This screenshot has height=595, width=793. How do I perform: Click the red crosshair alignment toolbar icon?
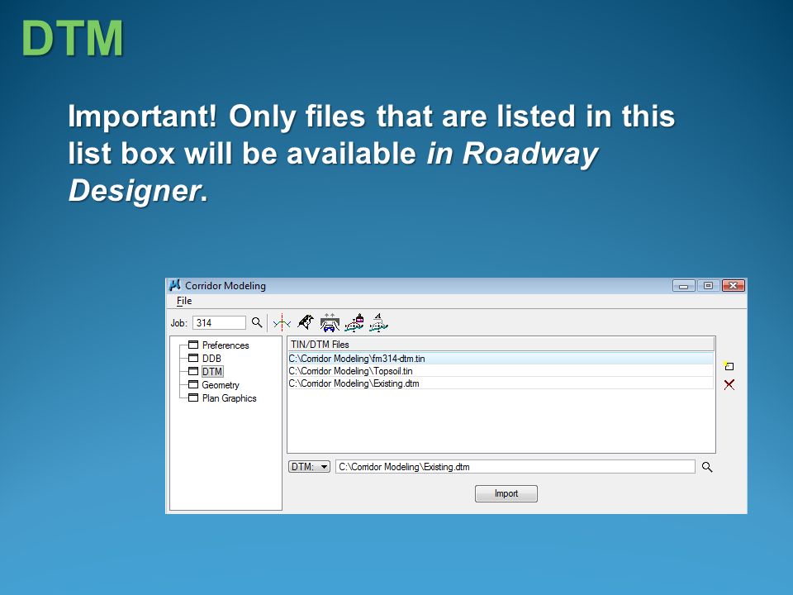pyautogui.click(x=282, y=322)
